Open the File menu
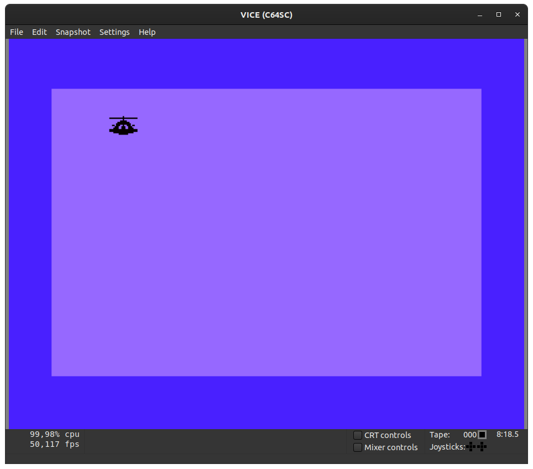Screen dimensions: 533x469 click(x=17, y=32)
